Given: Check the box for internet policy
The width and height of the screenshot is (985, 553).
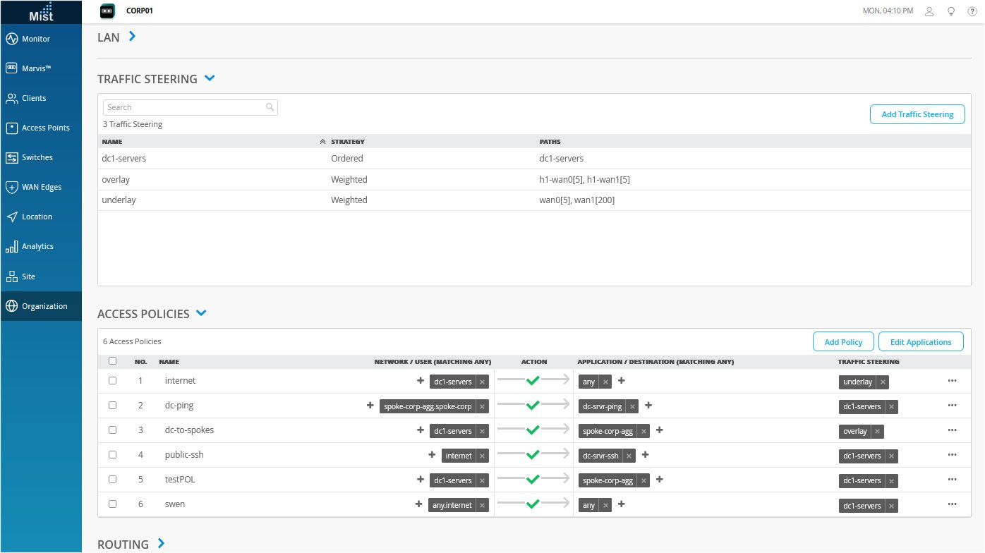Looking at the screenshot, I should click(112, 381).
